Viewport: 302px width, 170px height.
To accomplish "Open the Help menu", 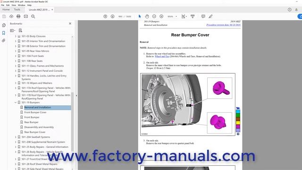I will click(29, 5).
